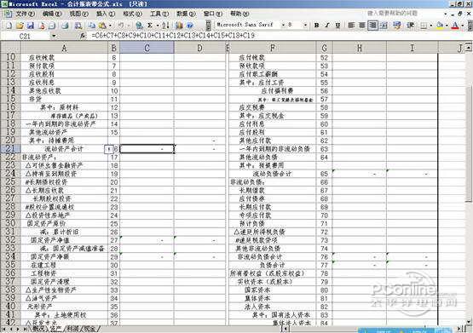This screenshot has height=333, width=473.
Task: Open the Borders style dropdown arrow
Action: (430, 26)
